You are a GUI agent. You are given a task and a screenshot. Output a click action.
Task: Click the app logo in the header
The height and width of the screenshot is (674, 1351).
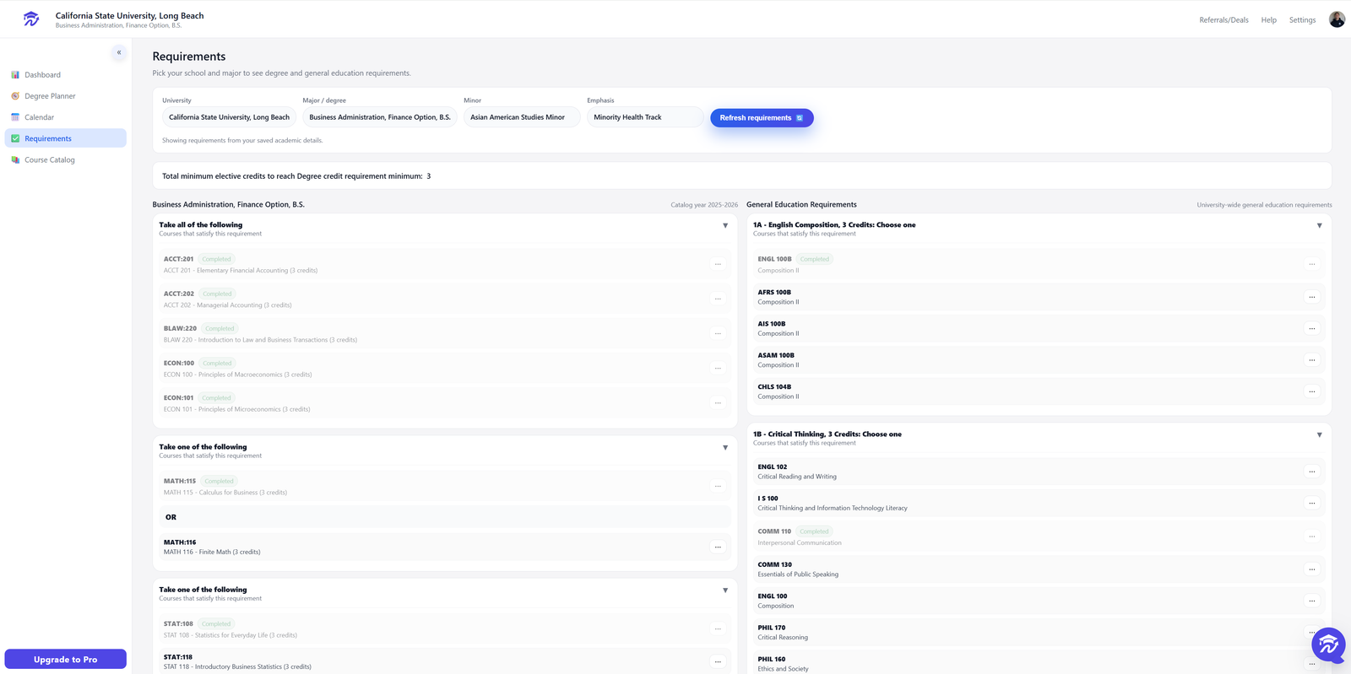[31, 19]
